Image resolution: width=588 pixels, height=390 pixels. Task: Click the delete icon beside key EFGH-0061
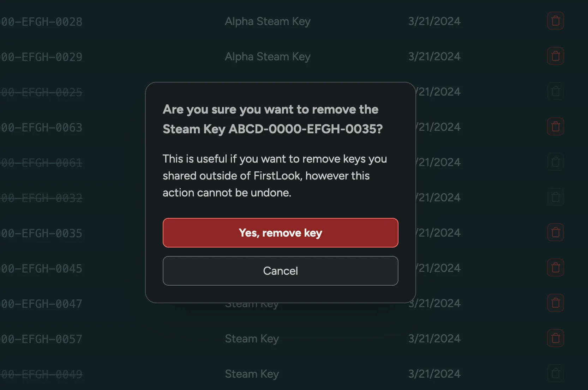(x=555, y=162)
